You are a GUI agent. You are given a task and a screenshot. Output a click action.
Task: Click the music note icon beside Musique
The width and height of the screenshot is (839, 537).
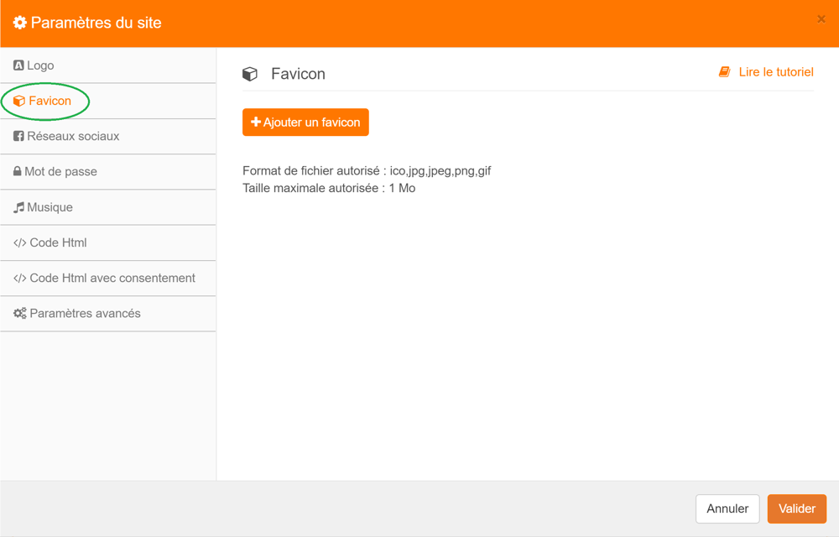tap(18, 207)
